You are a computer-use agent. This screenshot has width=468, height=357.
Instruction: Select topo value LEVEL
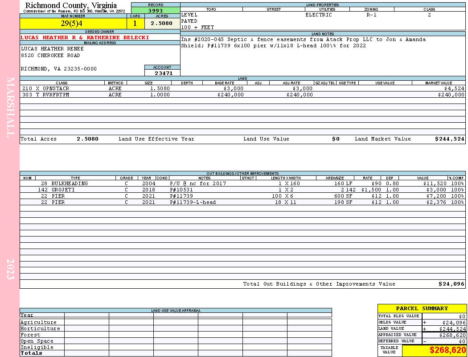pos(189,15)
